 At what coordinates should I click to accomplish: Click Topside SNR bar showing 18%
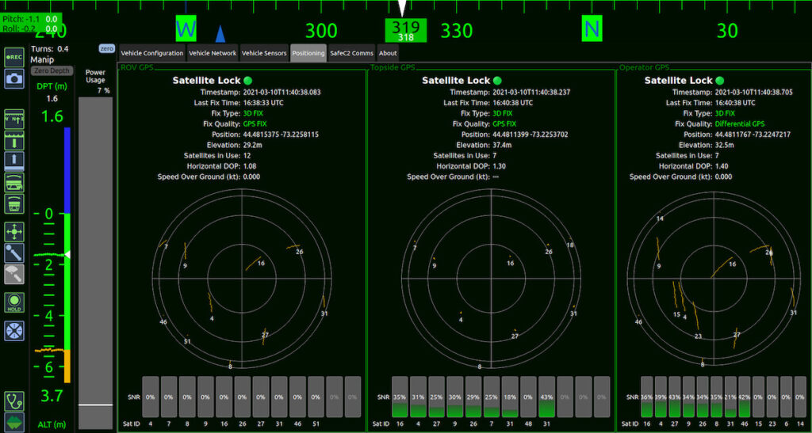coord(510,397)
